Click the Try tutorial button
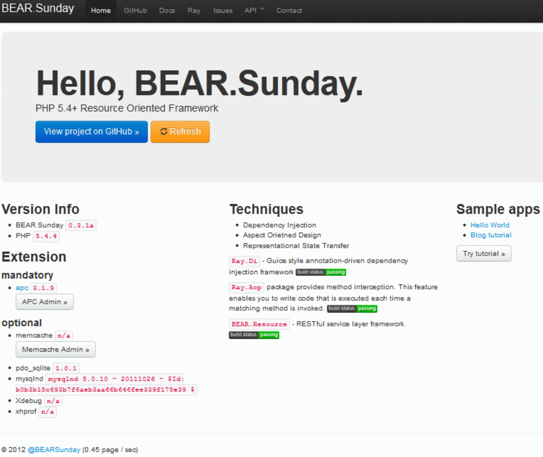This screenshot has height=457, width=543. tap(484, 254)
